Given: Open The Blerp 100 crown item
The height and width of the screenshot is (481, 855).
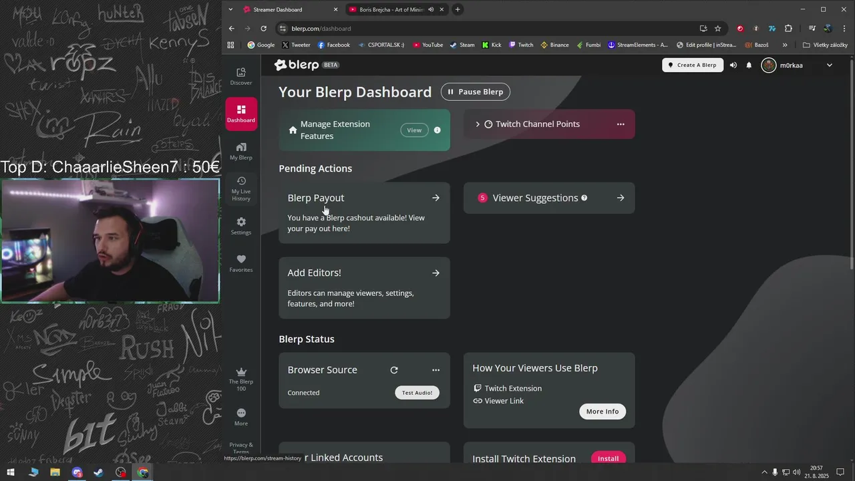Looking at the screenshot, I should tap(241, 379).
